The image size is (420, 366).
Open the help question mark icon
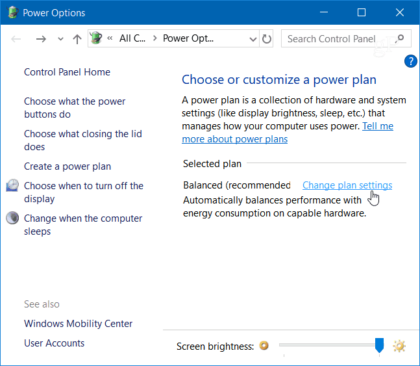coord(410,62)
